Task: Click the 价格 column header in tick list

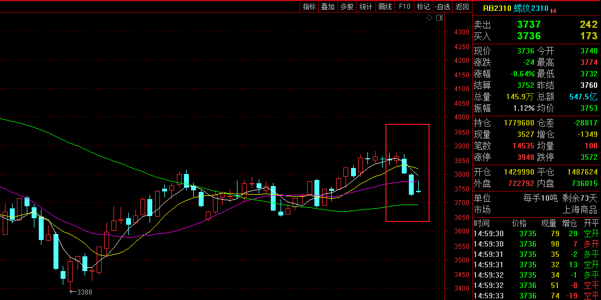Action: (x=520, y=223)
